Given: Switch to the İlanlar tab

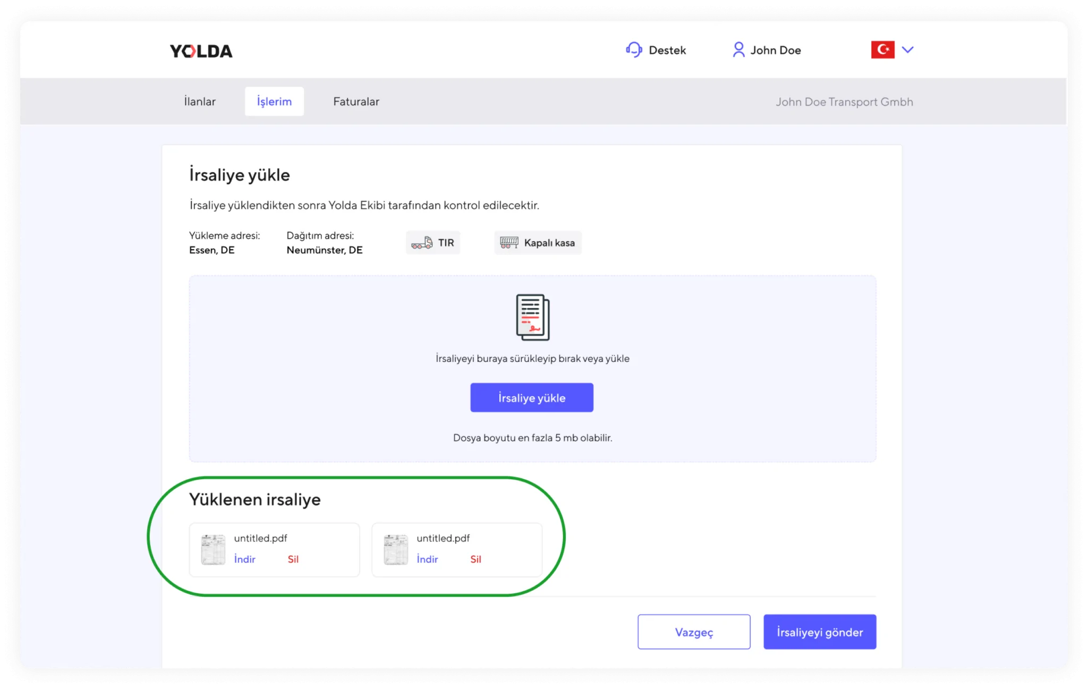Looking at the screenshot, I should tap(200, 101).
